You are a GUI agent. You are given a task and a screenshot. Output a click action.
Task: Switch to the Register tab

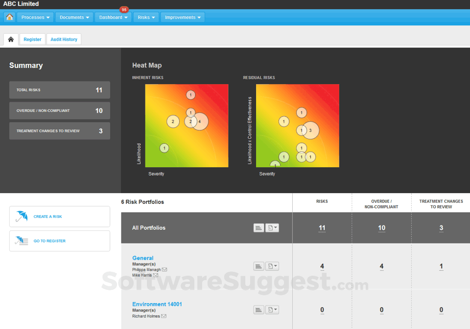[32, 39]
